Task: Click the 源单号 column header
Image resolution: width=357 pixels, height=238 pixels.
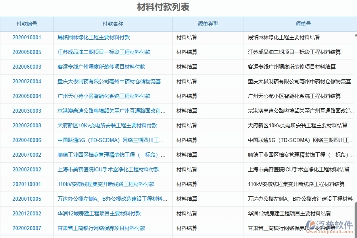Action: 303,24
